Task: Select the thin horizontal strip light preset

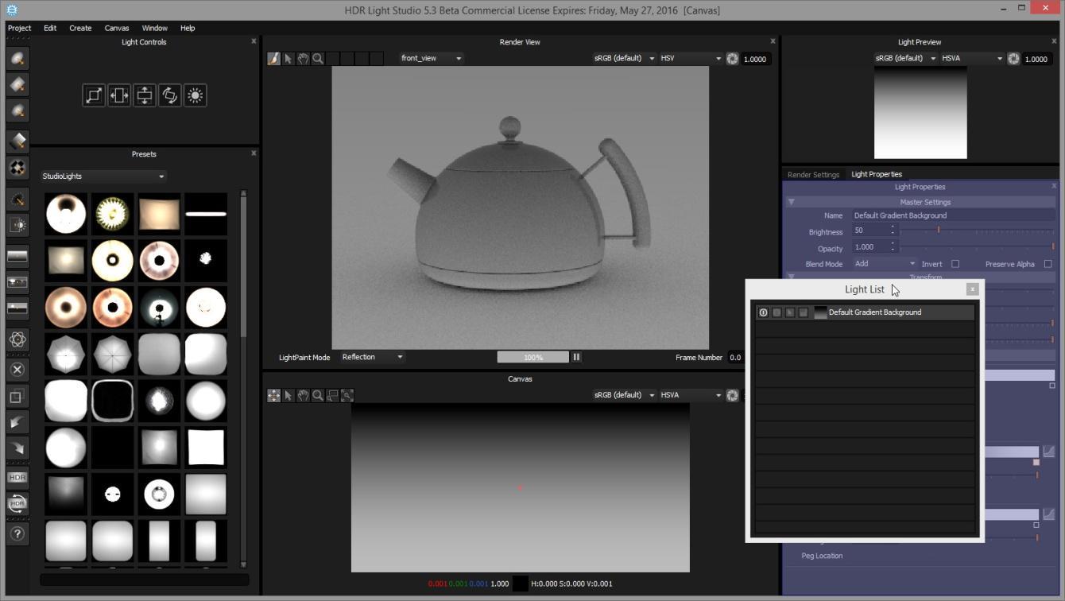Action: tap(206, 214)
